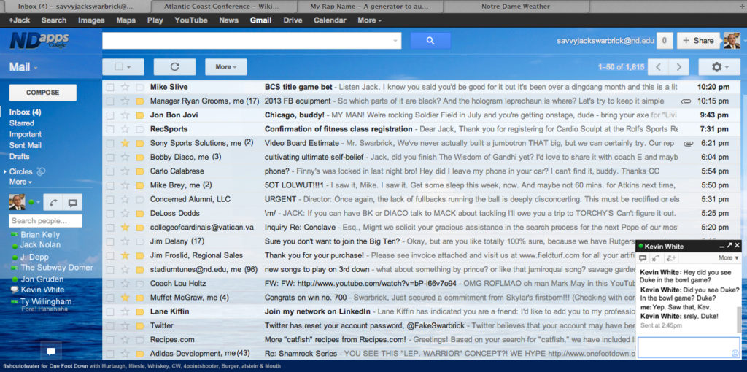The height and width of the screenshot is (372, 747).
Task: Click the Search people input field
Action: 45,220
